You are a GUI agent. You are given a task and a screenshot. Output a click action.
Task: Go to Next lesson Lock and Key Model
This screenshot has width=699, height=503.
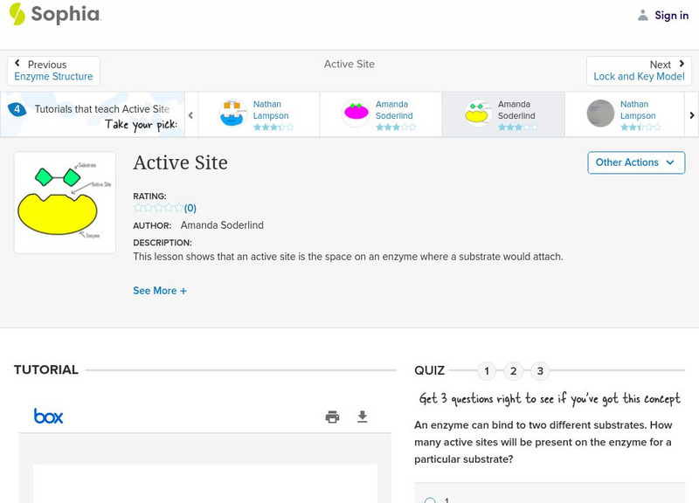tap(639, 71)
